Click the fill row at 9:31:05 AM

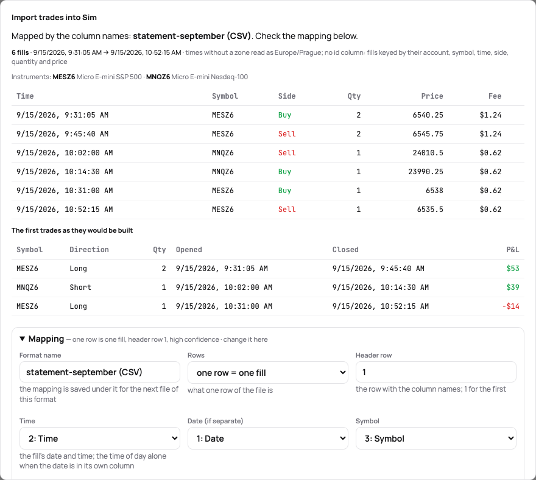(x=267, y=115)
